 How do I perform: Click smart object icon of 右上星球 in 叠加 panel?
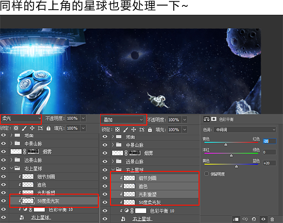[123, 219]
